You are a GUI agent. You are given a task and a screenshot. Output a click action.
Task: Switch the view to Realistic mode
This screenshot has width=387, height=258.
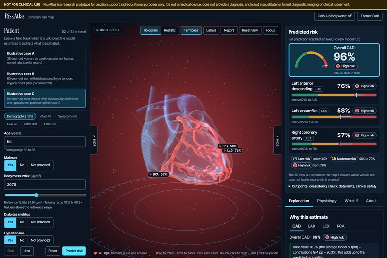coord(169,30)
